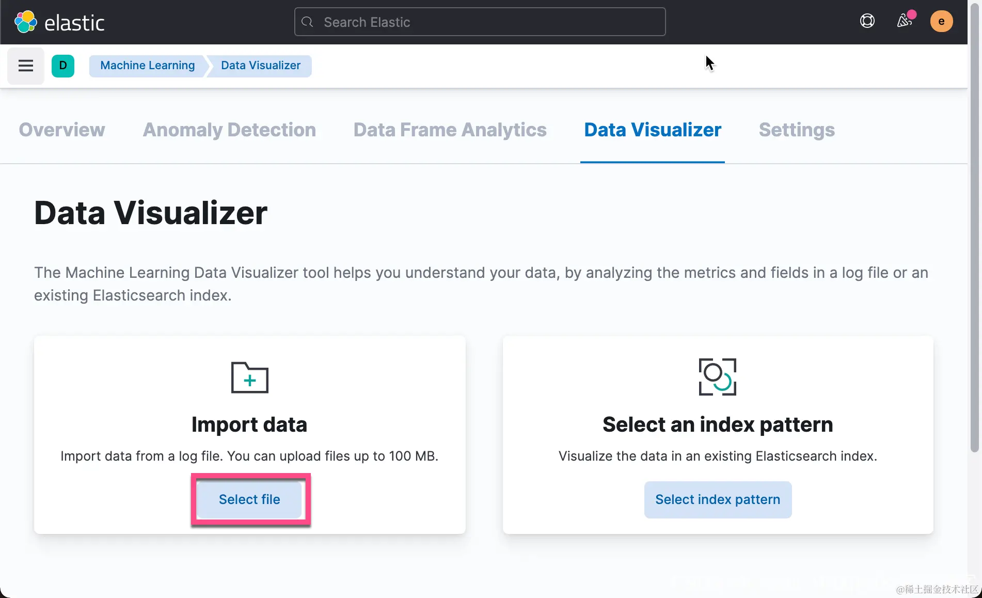Click the Import data card heading
The width and height of the screenshot is (982, 598).
[249, 424]
